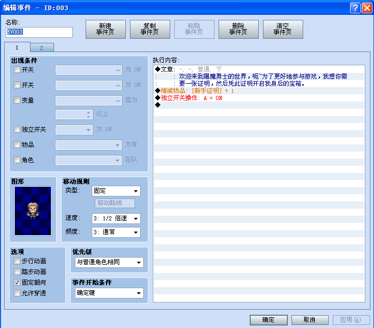Click 删除事件页 button

[x=238, y=29]
